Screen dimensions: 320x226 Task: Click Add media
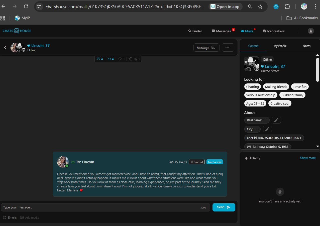(x=30, y=217)
